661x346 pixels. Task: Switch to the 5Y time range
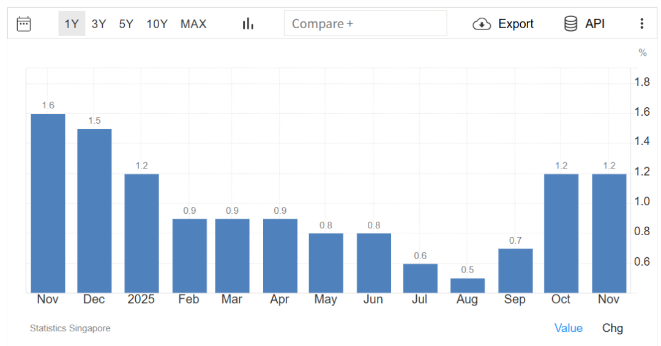pyautogui.click(x=126, y=24)
